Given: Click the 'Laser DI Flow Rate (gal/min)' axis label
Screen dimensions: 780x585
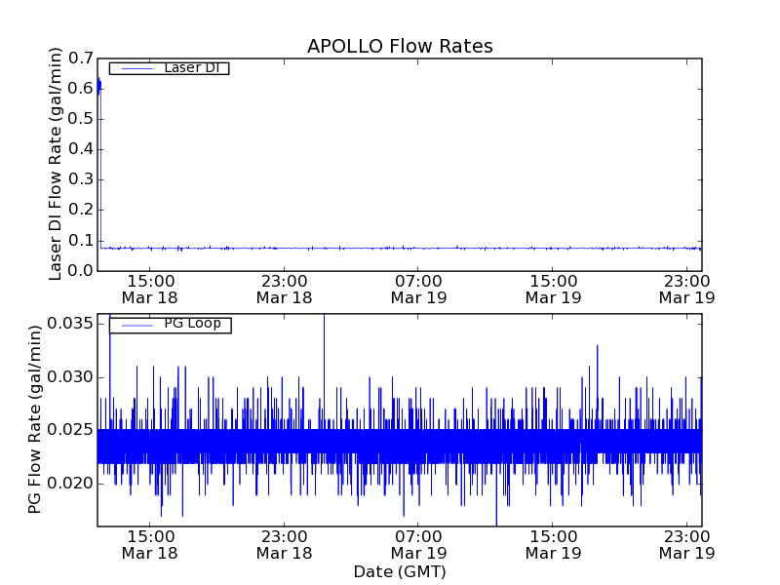Looking at the screenshot, I should 57,163.
